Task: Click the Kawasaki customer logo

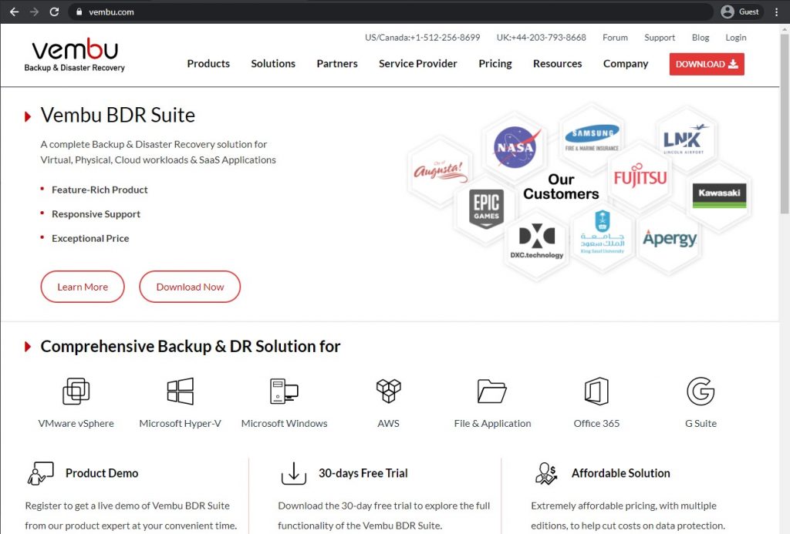Action: pos(719,196)
